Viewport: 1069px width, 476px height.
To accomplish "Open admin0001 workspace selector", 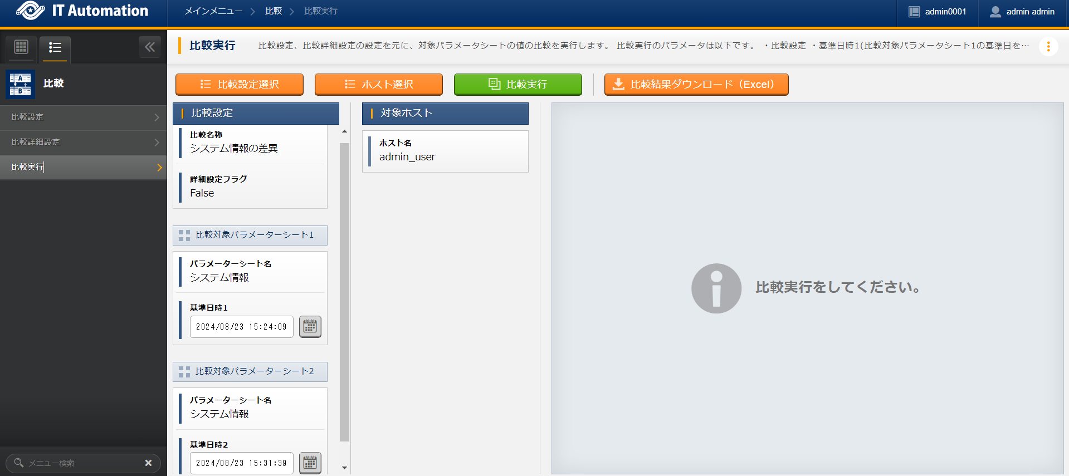I will pyautogui.click(x=938, y=12).
